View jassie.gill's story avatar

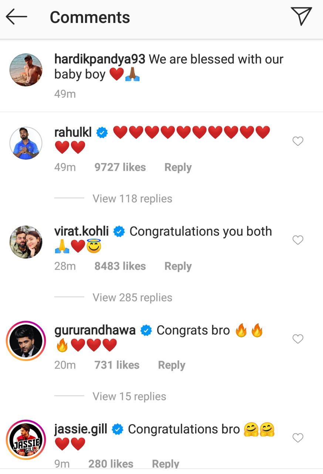coord(26,440)
